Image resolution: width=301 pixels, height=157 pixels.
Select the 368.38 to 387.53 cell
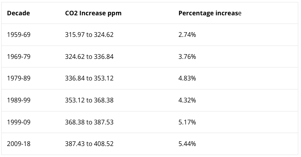pos(89,122)
